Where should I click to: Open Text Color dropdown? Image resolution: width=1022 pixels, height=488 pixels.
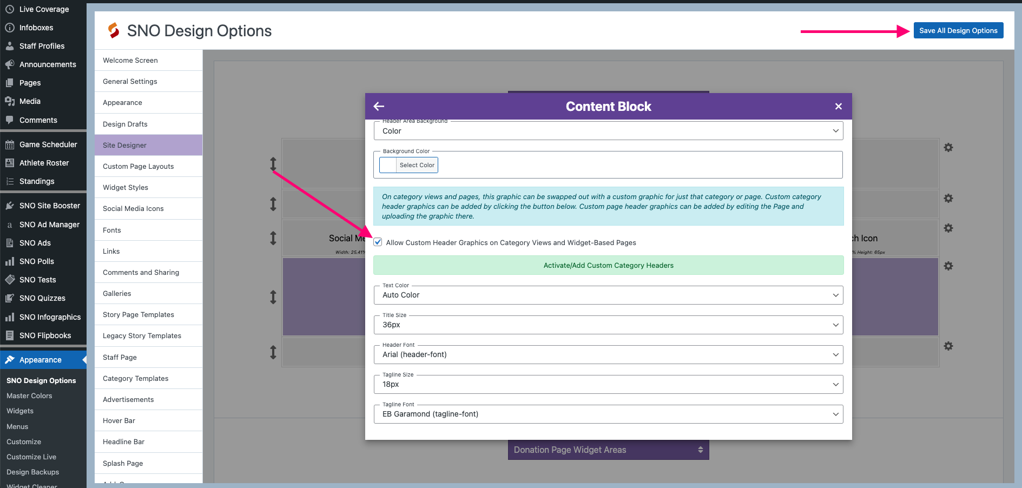tap(608, 295)
